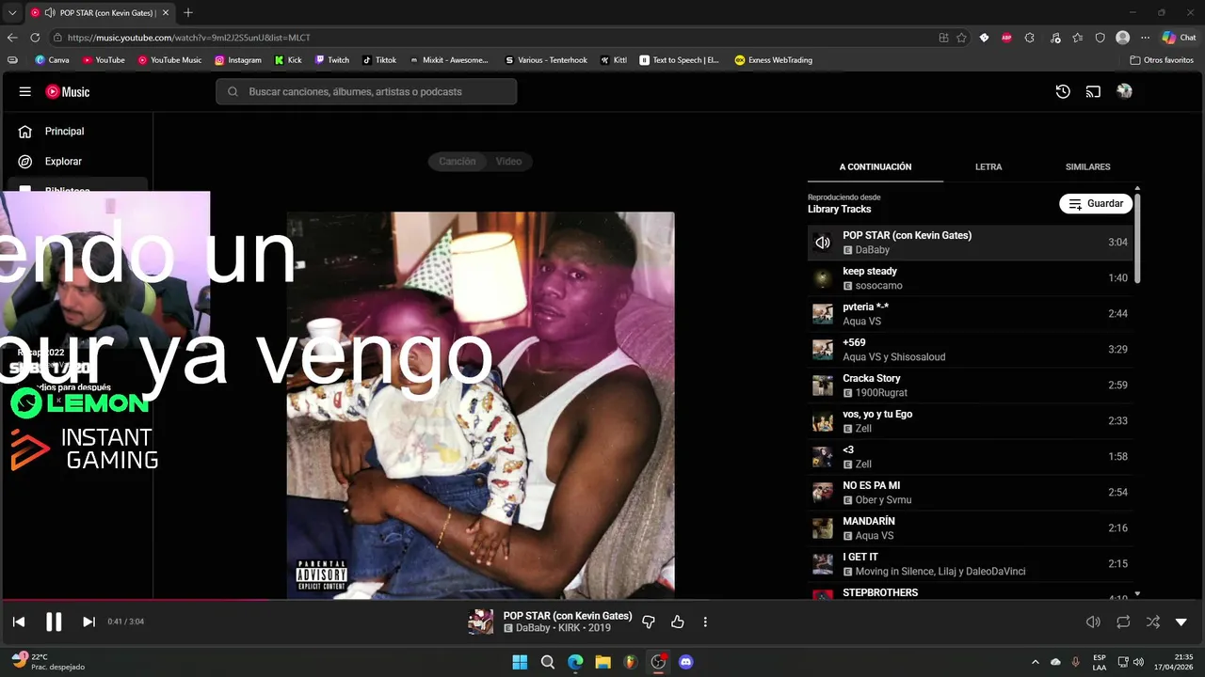
Task: Dislike POP STAR with thumbs down
Action: coord(648,622)
